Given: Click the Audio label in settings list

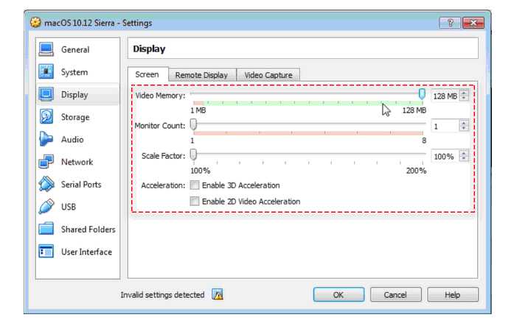Looking at the screenshot, I should [x=72, y=139].
